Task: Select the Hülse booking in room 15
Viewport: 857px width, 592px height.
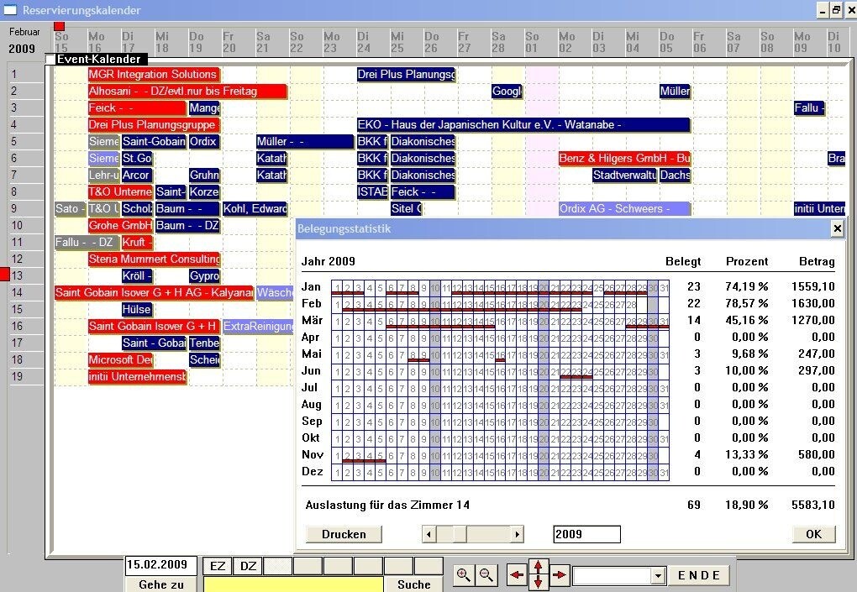Action: [x=137, y=310]
